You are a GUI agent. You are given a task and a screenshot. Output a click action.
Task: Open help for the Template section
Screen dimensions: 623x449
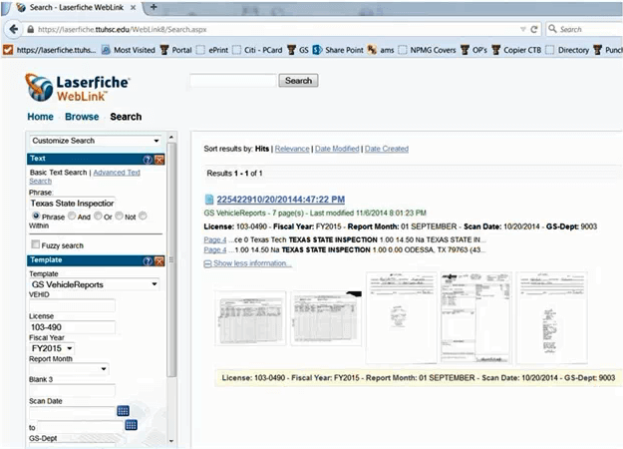(148, 260)
